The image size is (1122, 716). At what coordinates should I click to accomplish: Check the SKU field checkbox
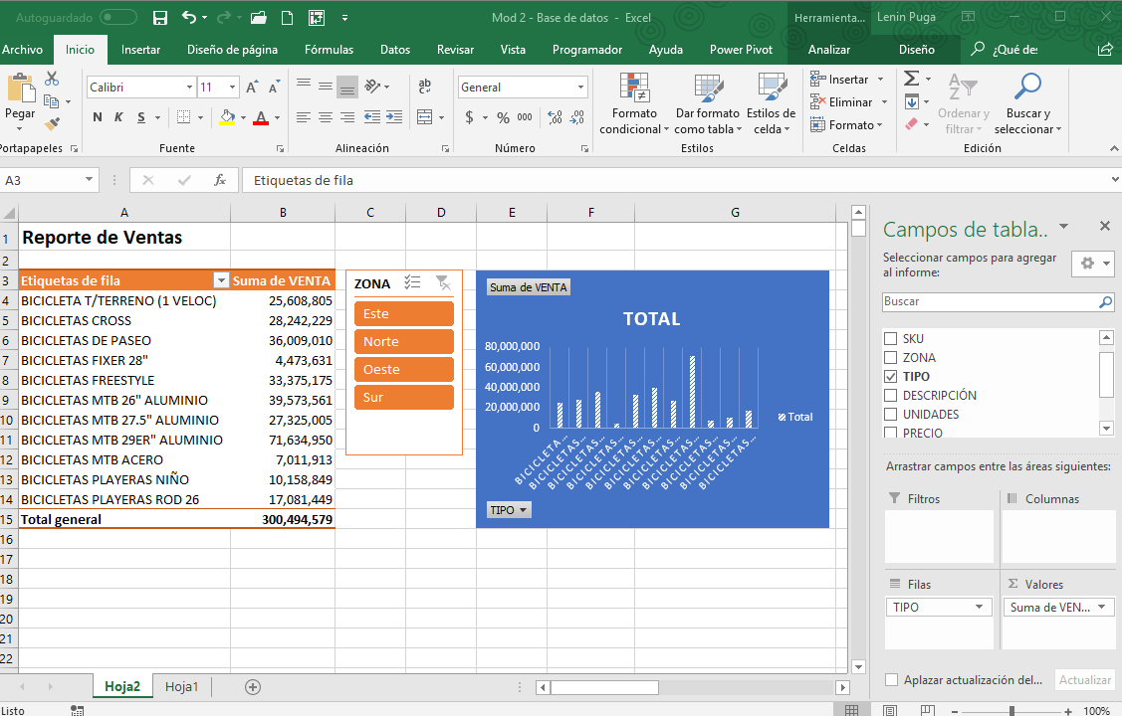pos(890,337)
